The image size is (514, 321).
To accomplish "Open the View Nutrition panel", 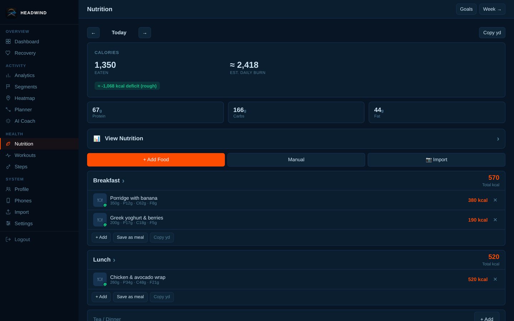I will 296,139.
